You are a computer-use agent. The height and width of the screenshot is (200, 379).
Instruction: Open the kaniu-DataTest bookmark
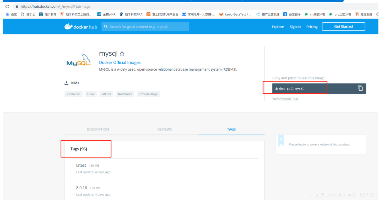tap(235, 14)
